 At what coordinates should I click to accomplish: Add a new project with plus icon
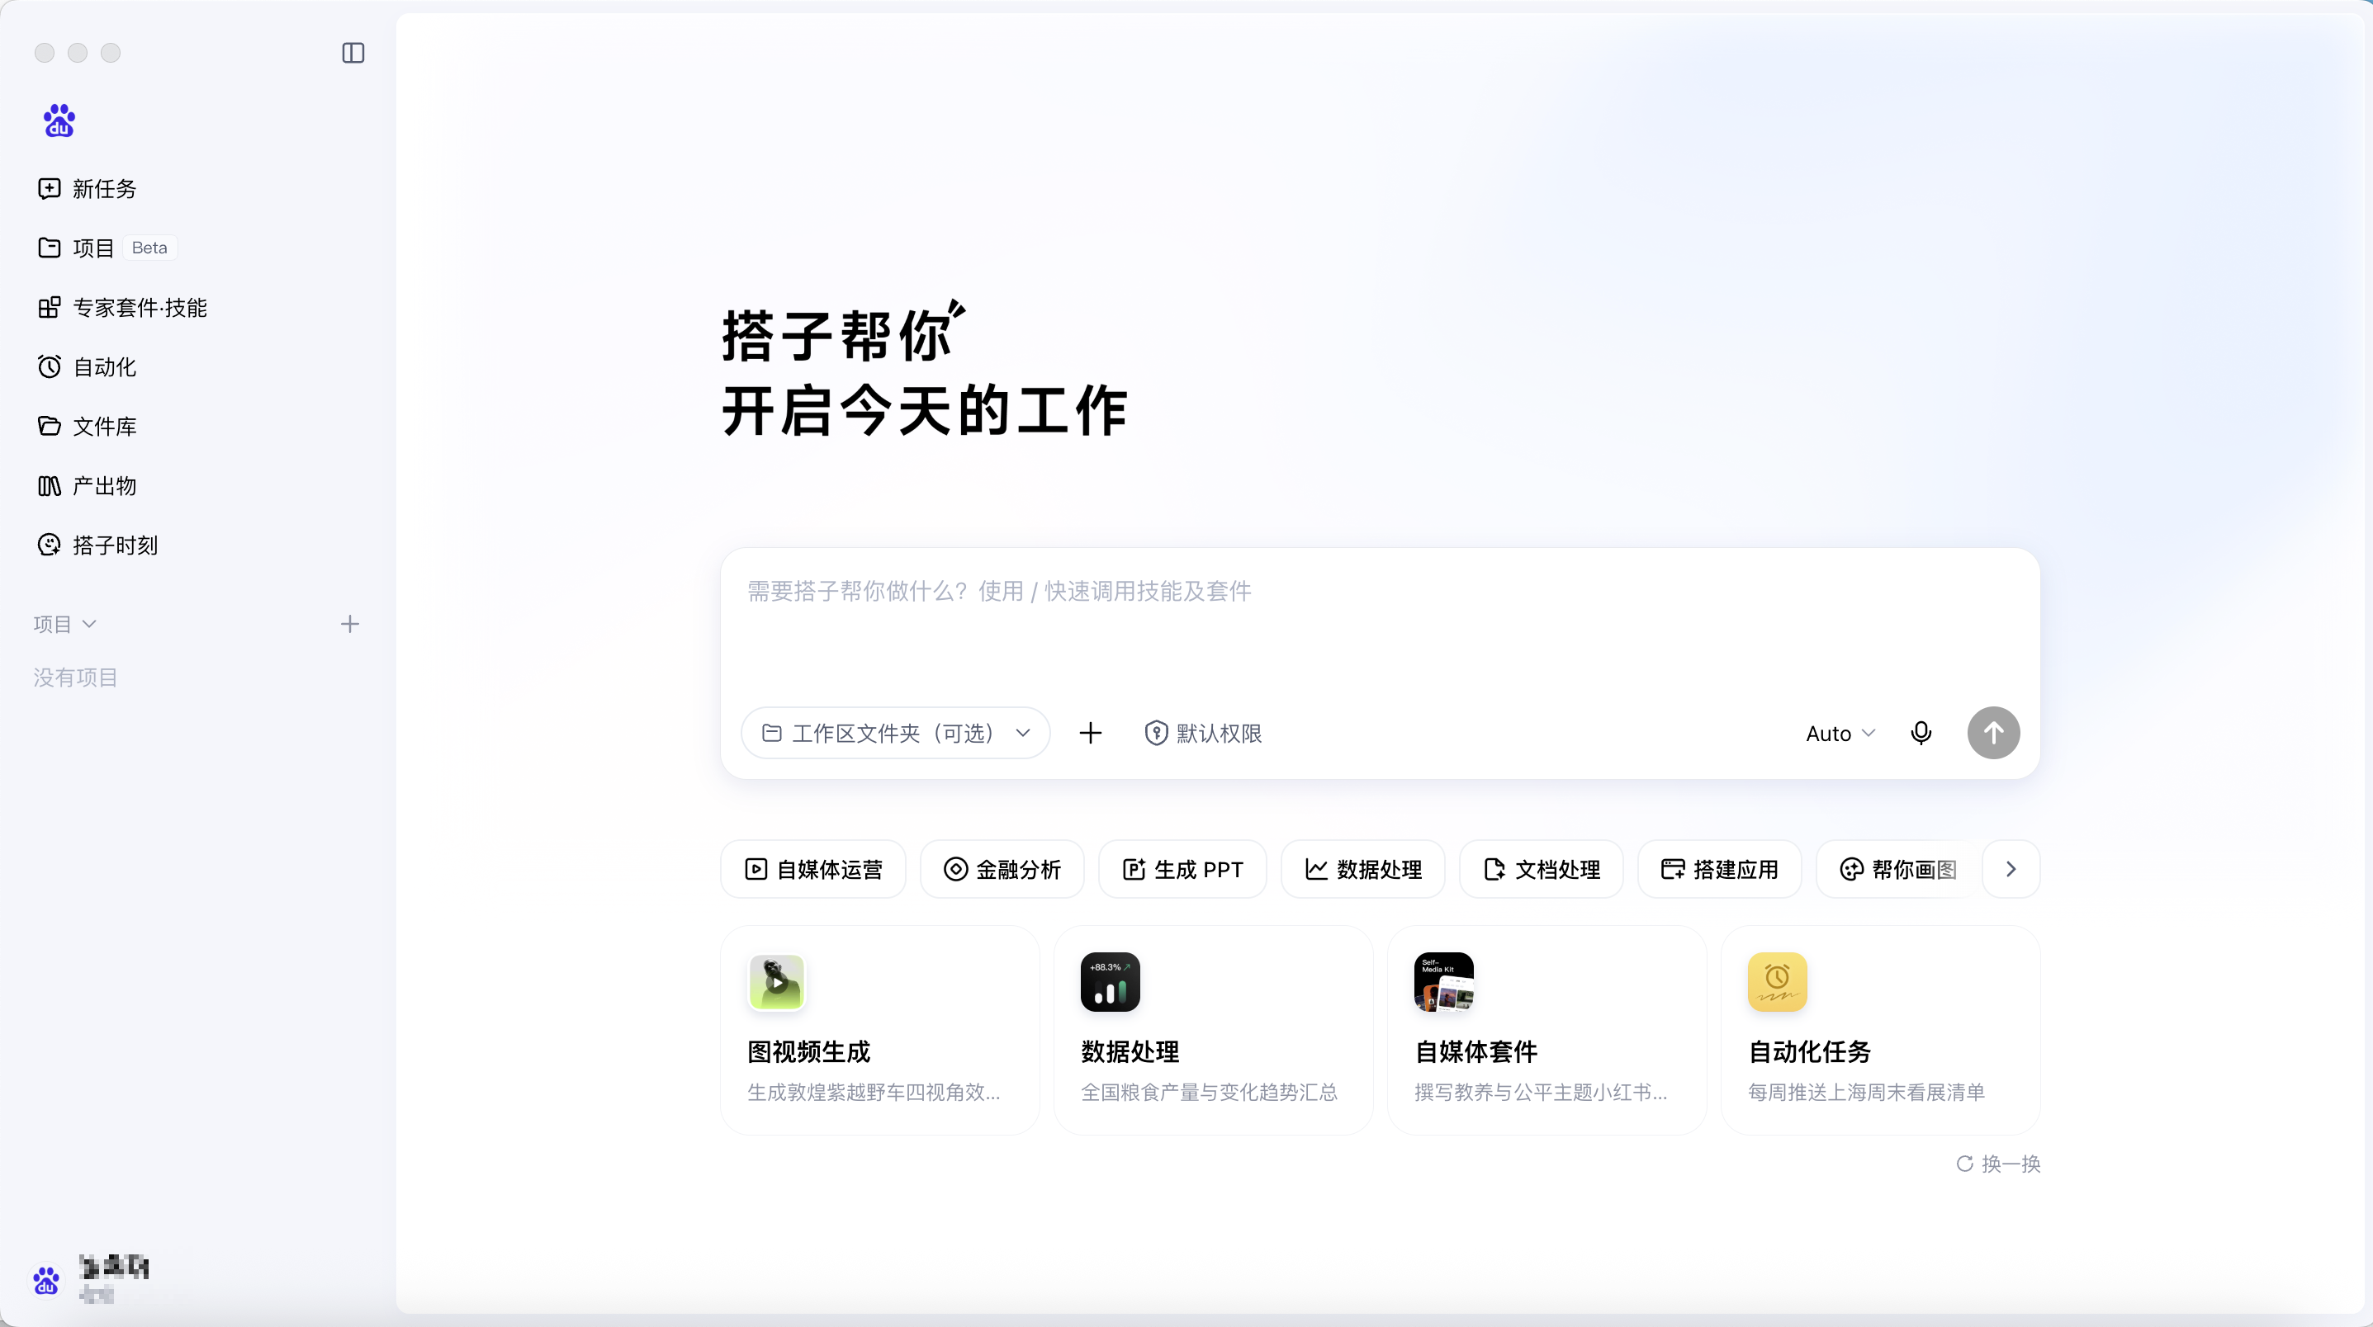click(x=350, y=623)
